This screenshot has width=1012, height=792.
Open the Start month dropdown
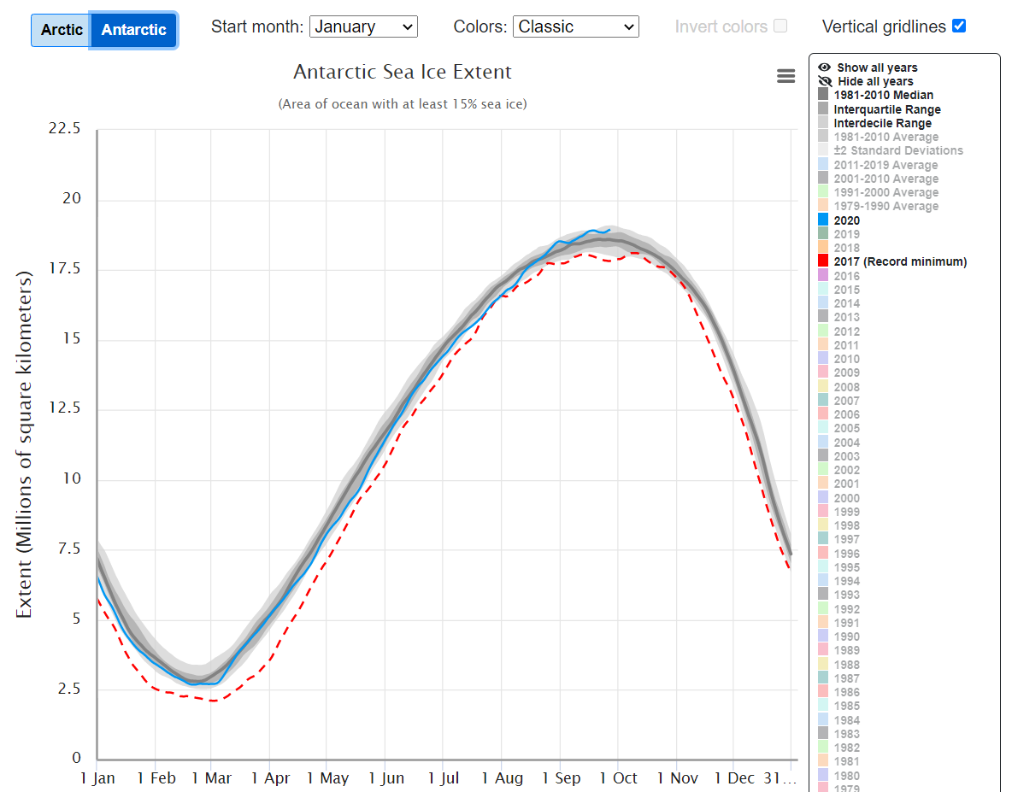click(x=363, y=26)
